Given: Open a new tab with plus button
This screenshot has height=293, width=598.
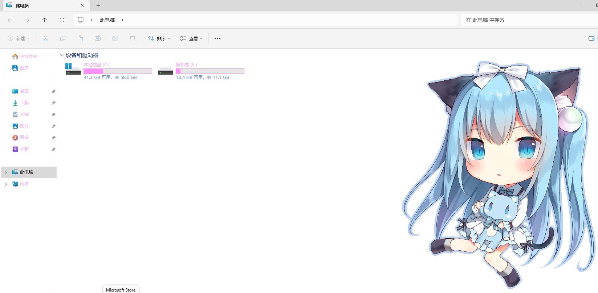Looking at the screenshot, I should click(98, 5).
